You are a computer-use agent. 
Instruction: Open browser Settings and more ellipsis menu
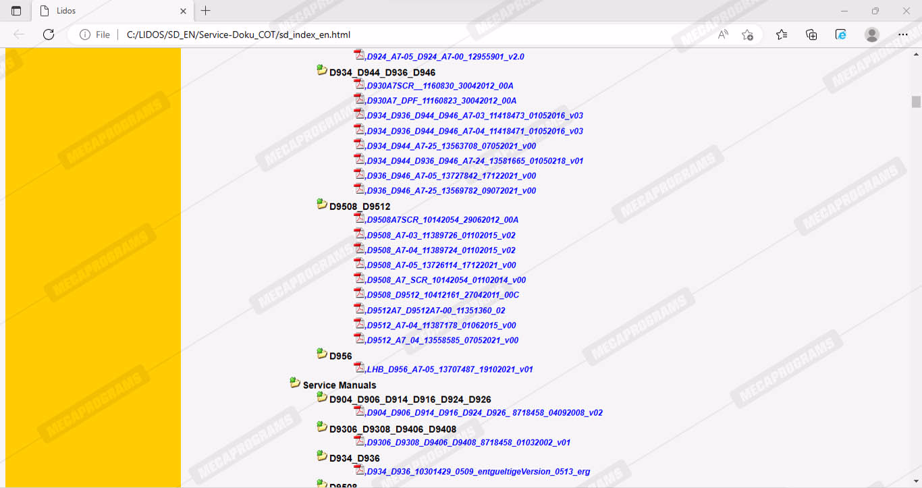[903, 34]
